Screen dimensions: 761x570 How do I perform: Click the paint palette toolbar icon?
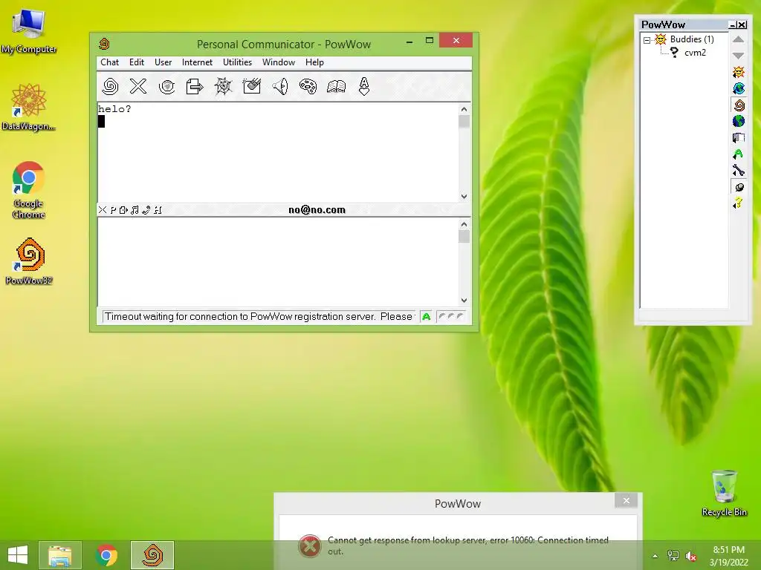pos(308,86)
